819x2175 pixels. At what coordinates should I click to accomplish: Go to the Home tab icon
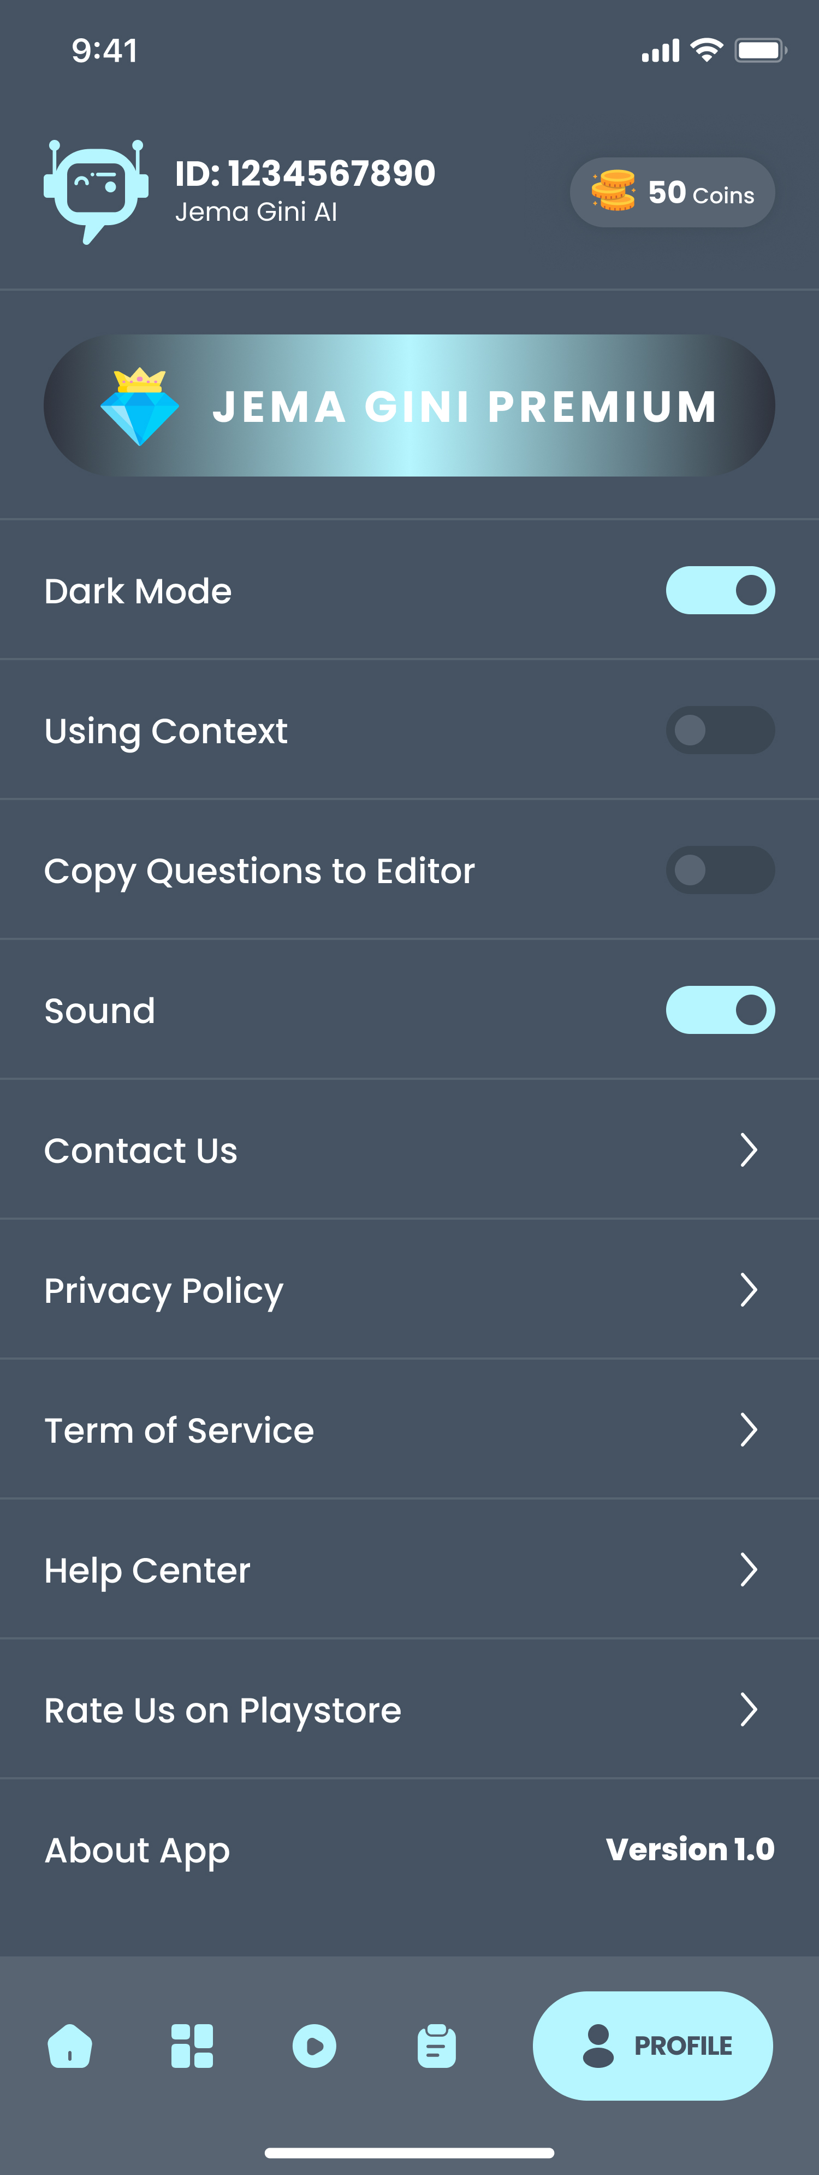(x=70, y=2046)
